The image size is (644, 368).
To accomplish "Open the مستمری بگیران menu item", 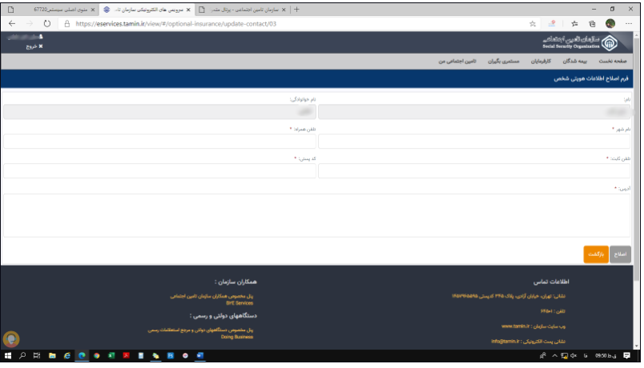I will (x=503, y=61).
